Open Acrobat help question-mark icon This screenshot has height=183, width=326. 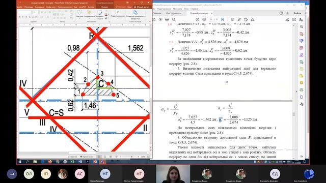(281, 13)
